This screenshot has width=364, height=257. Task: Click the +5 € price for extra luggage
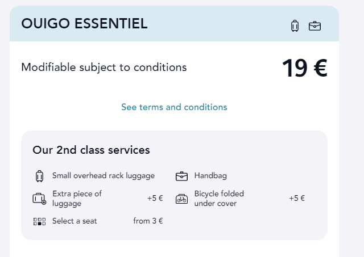pos(155,198)
